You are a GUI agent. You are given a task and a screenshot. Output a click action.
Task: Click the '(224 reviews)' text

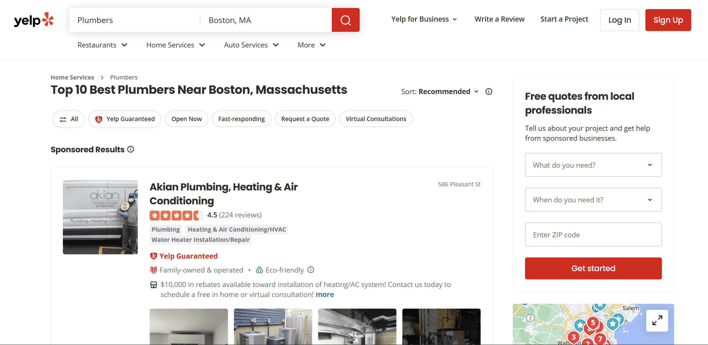pyautogui.click(x=240, y=215)
